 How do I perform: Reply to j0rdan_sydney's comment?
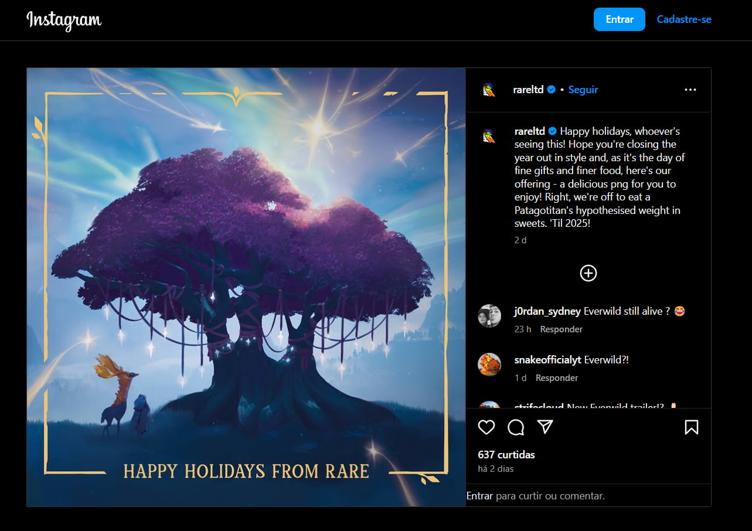(561, 329)
